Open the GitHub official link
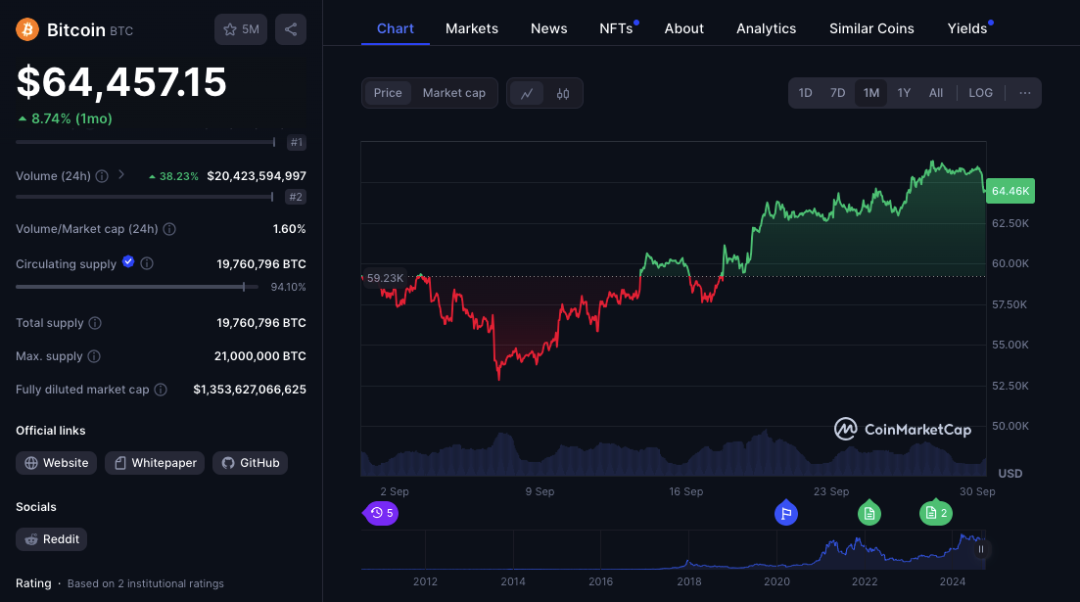1080x602 pixels. (x=251, y=463)
